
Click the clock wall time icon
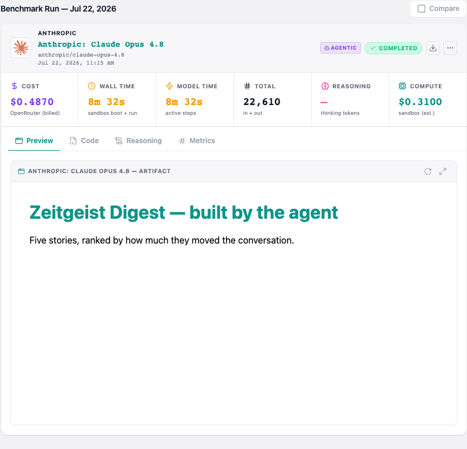click(92, 86)
